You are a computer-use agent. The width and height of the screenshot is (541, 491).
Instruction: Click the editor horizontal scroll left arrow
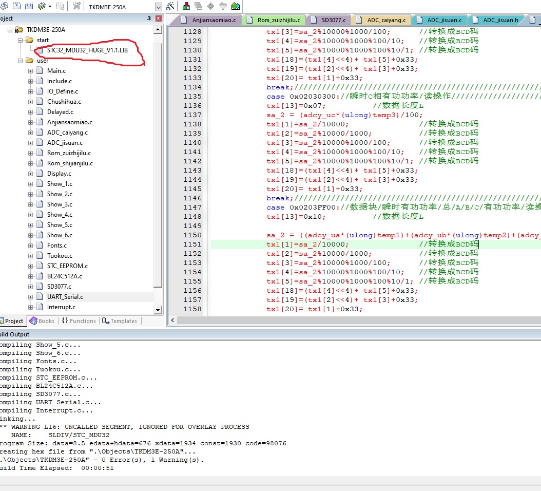pos(172,320)
